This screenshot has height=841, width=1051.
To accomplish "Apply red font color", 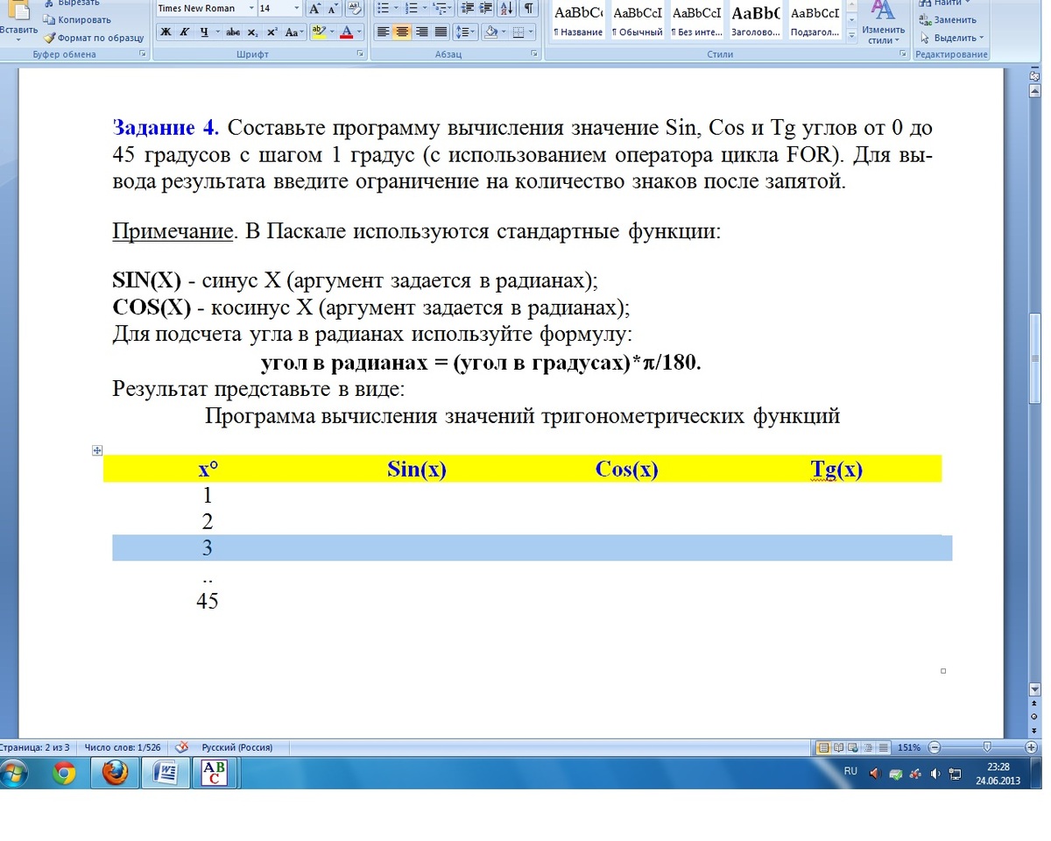I will (346, 32).
